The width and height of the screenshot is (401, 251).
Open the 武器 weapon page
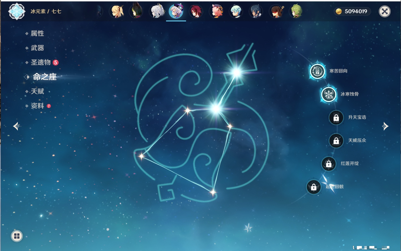pos(37,48)
